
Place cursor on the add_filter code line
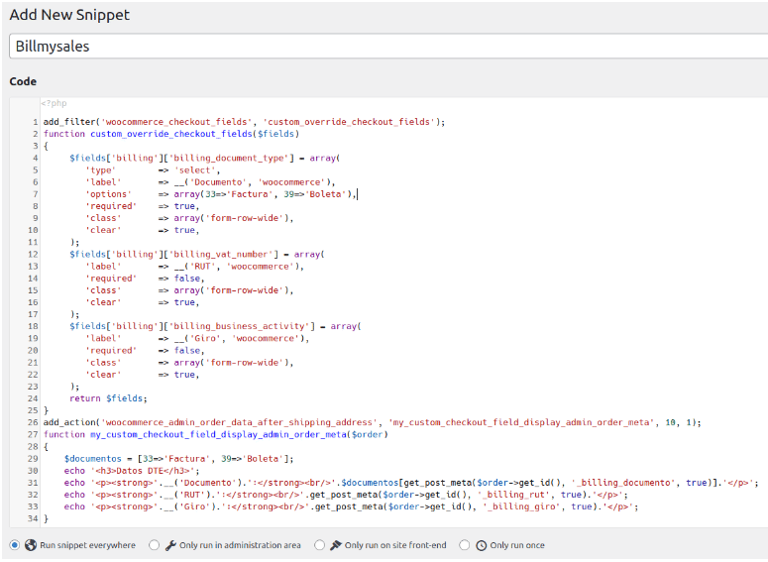pos(243,122)
